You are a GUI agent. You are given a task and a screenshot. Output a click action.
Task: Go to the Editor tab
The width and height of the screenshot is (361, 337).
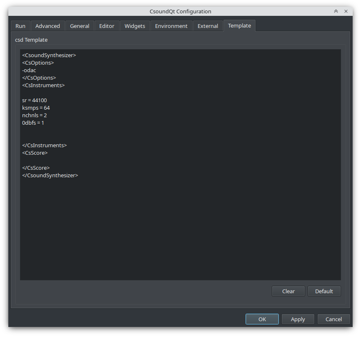[x=107, y=26]
